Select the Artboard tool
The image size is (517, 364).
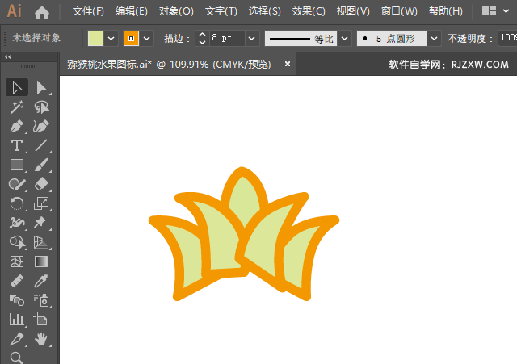[41, 320]
